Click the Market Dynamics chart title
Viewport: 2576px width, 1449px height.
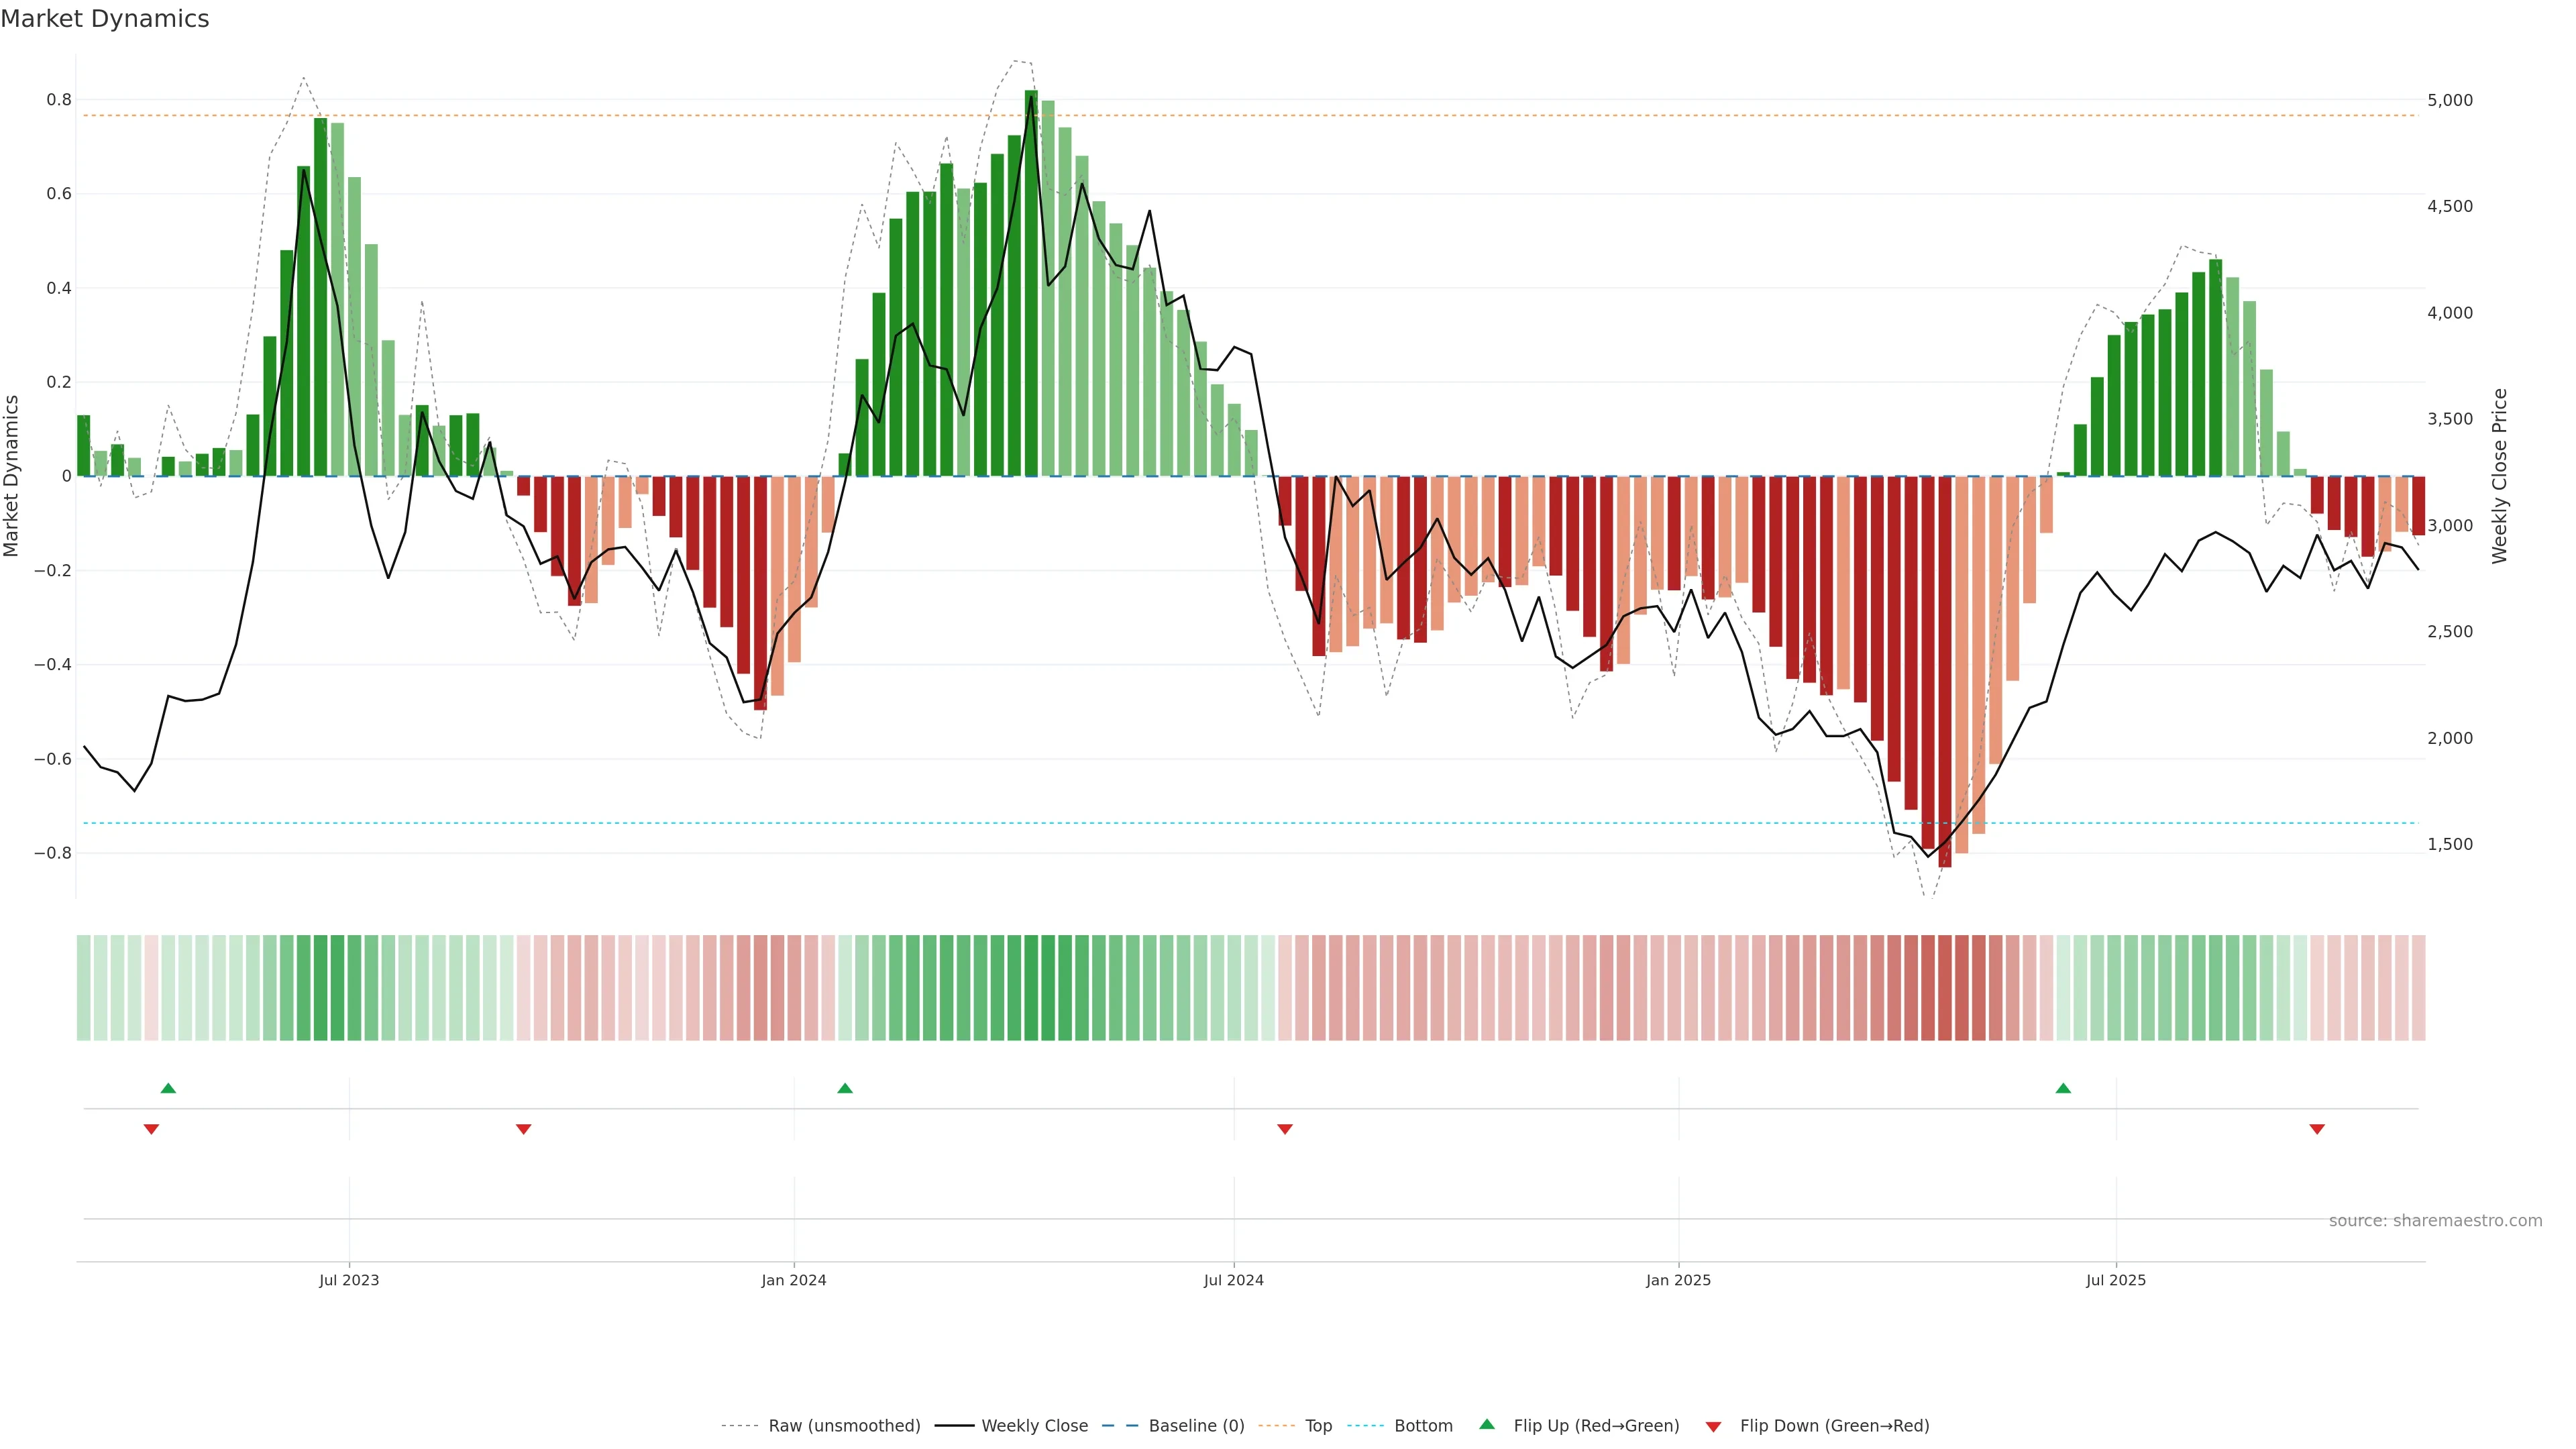[105, 19]
